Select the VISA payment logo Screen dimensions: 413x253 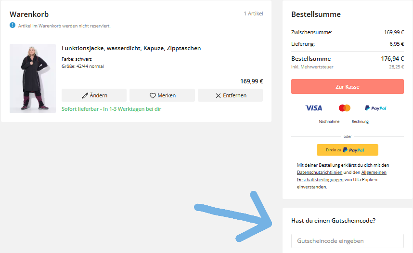click(314, 108)
